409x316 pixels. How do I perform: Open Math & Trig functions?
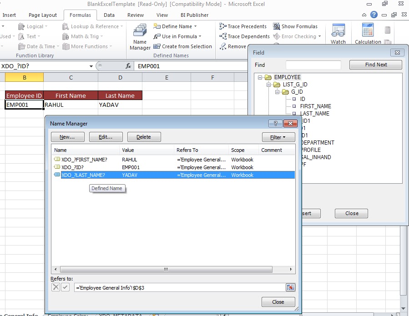pos(82,36)
